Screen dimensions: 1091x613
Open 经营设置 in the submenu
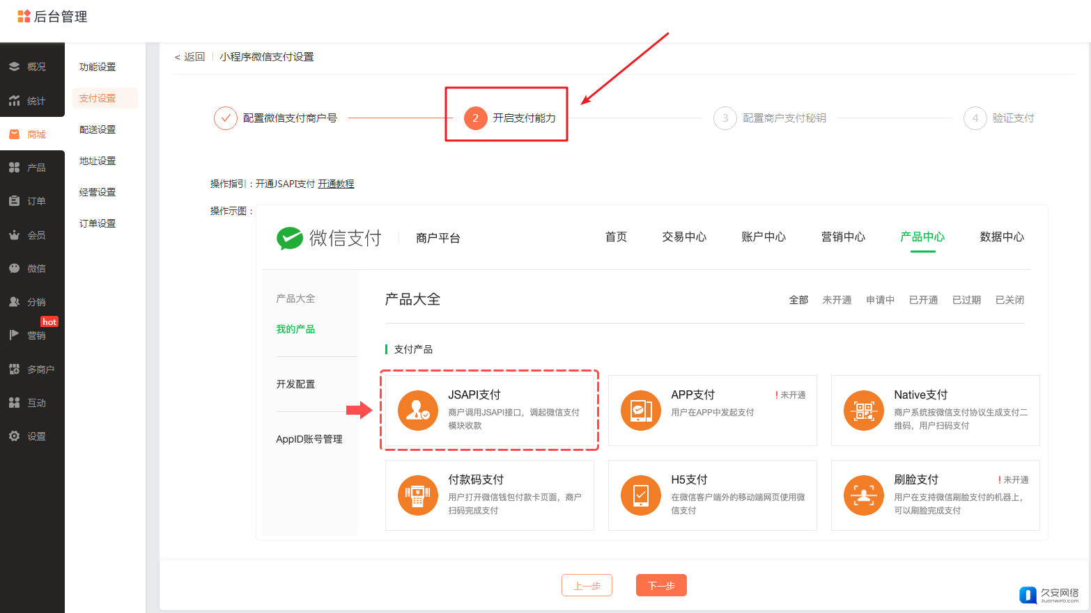pyautogui.click(x=98, y=192)
